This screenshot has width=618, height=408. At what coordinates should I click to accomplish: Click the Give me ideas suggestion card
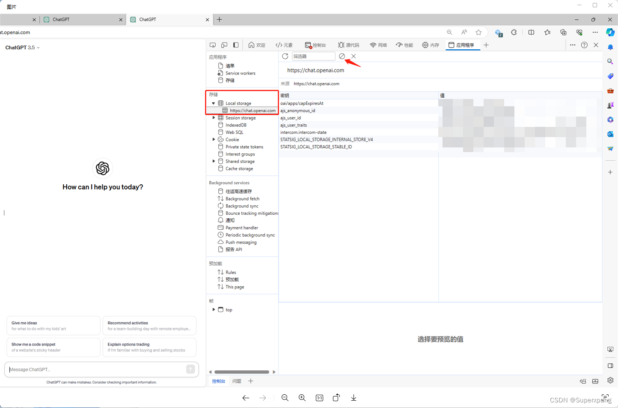point(53,326)
